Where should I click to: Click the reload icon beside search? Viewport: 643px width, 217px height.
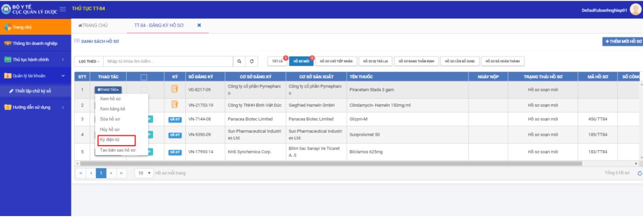click(x=252, y=61)
